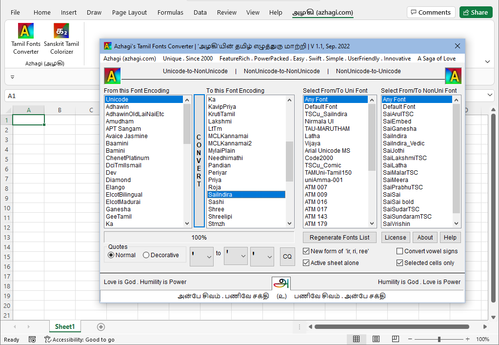Toggle Active sheet alone checkbox

[306, 263]
